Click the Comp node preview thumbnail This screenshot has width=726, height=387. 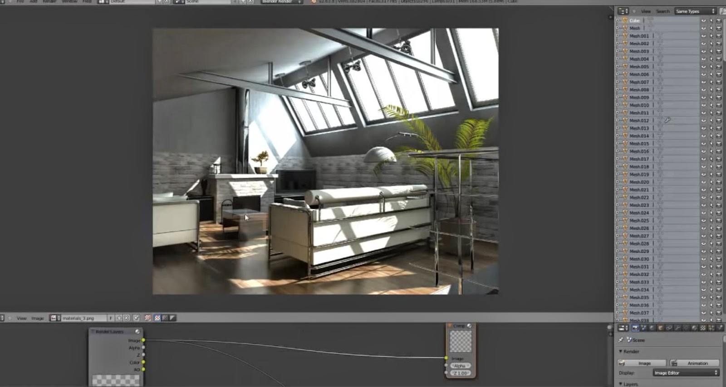pos(461,341)
